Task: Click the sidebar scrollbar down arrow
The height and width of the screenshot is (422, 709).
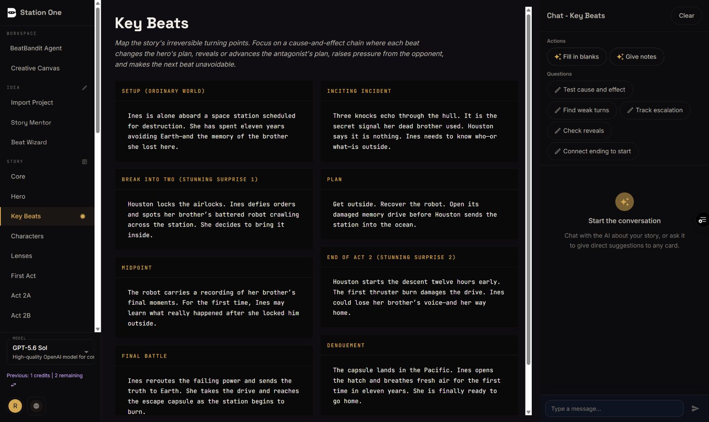Action: pyautogui.click(x=98, y=329)
